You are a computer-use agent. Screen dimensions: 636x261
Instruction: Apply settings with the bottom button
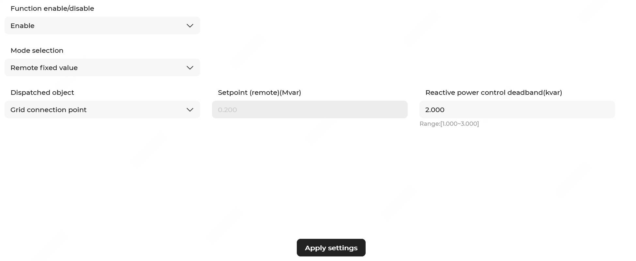[331, 248]
